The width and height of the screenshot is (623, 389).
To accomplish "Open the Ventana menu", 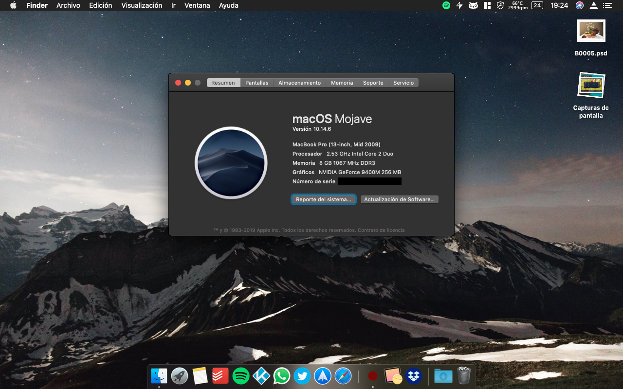I will tap(197, 5).
